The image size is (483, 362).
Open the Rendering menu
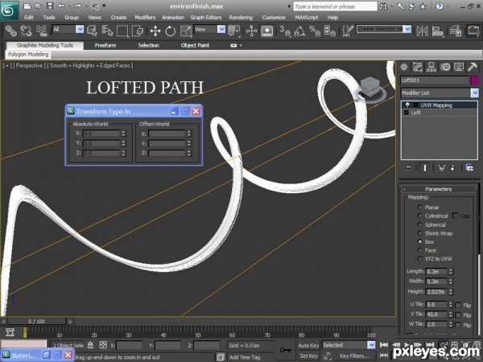pyautogui.click(x=241, y=18)
